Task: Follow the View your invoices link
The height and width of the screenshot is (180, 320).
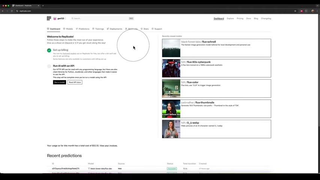Action: point(108,145)
